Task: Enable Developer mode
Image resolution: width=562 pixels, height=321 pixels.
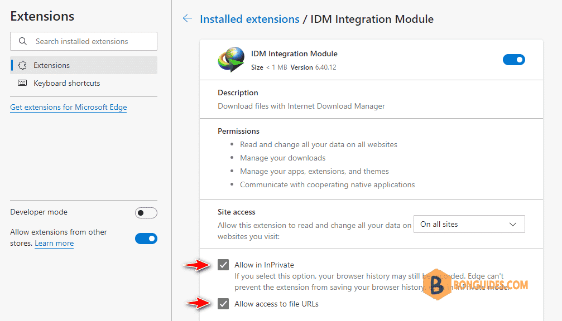Action: tap(146, 212)
